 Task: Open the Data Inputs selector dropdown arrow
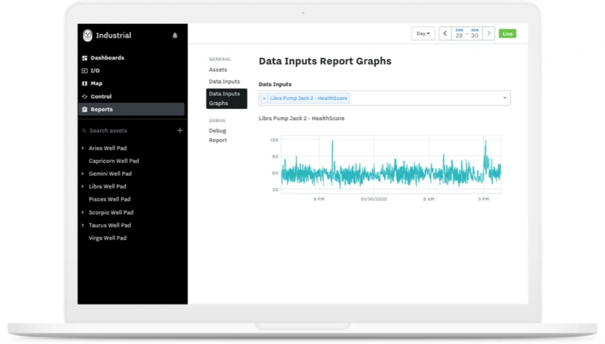tap(505, 98)
